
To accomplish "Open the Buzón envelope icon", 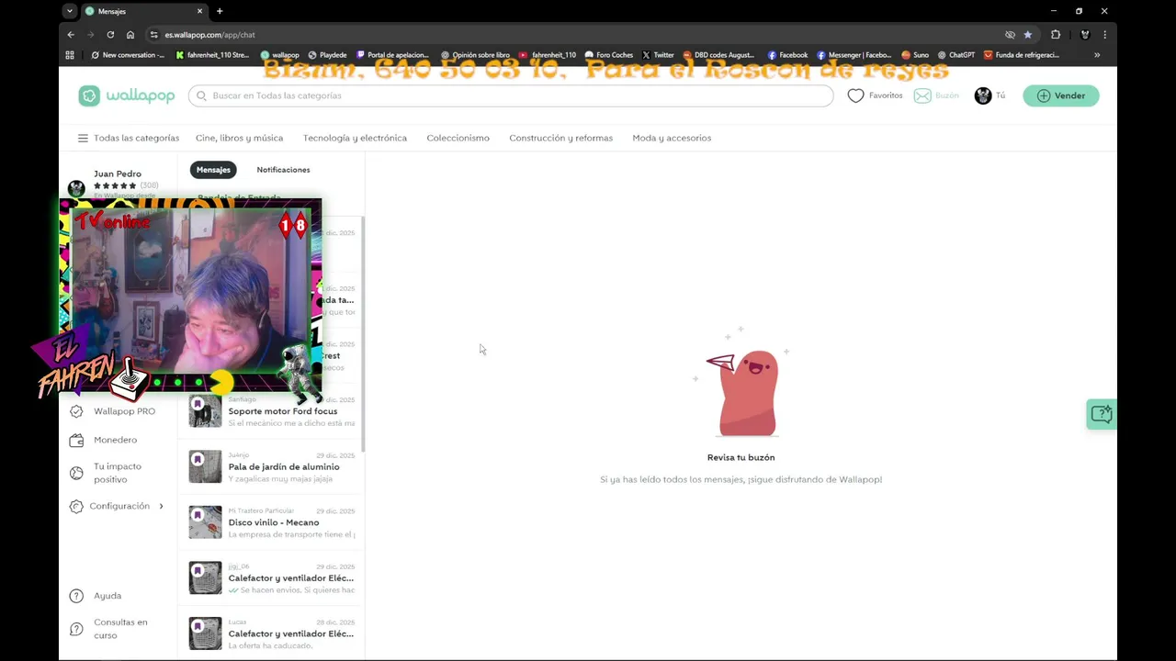I will click(922, 95).
